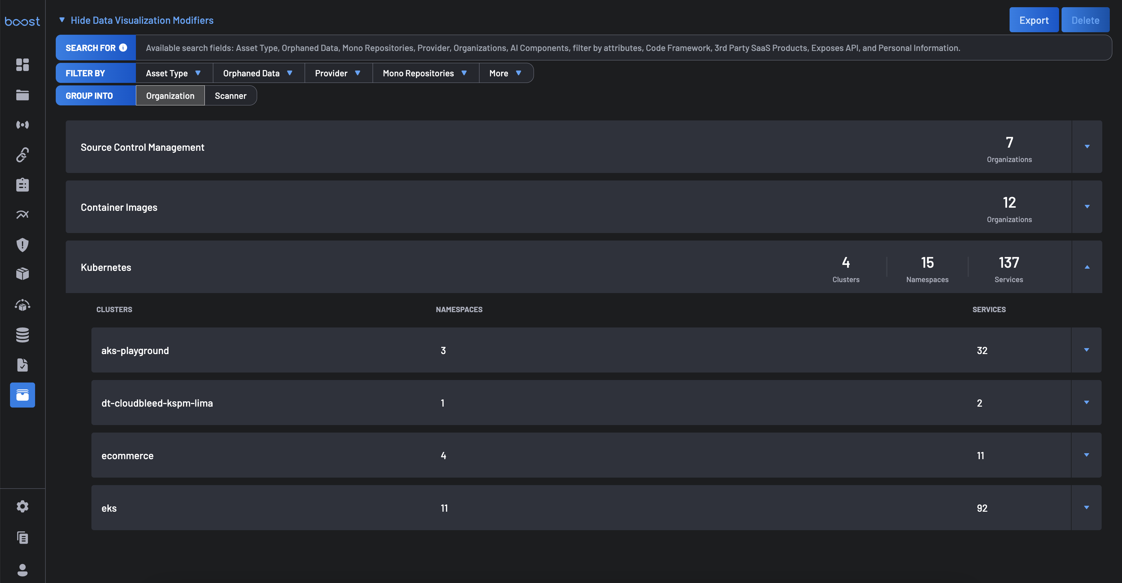The image size is (1122, 583).
Task: Click the Delete button
Action: click(1085, 20)
